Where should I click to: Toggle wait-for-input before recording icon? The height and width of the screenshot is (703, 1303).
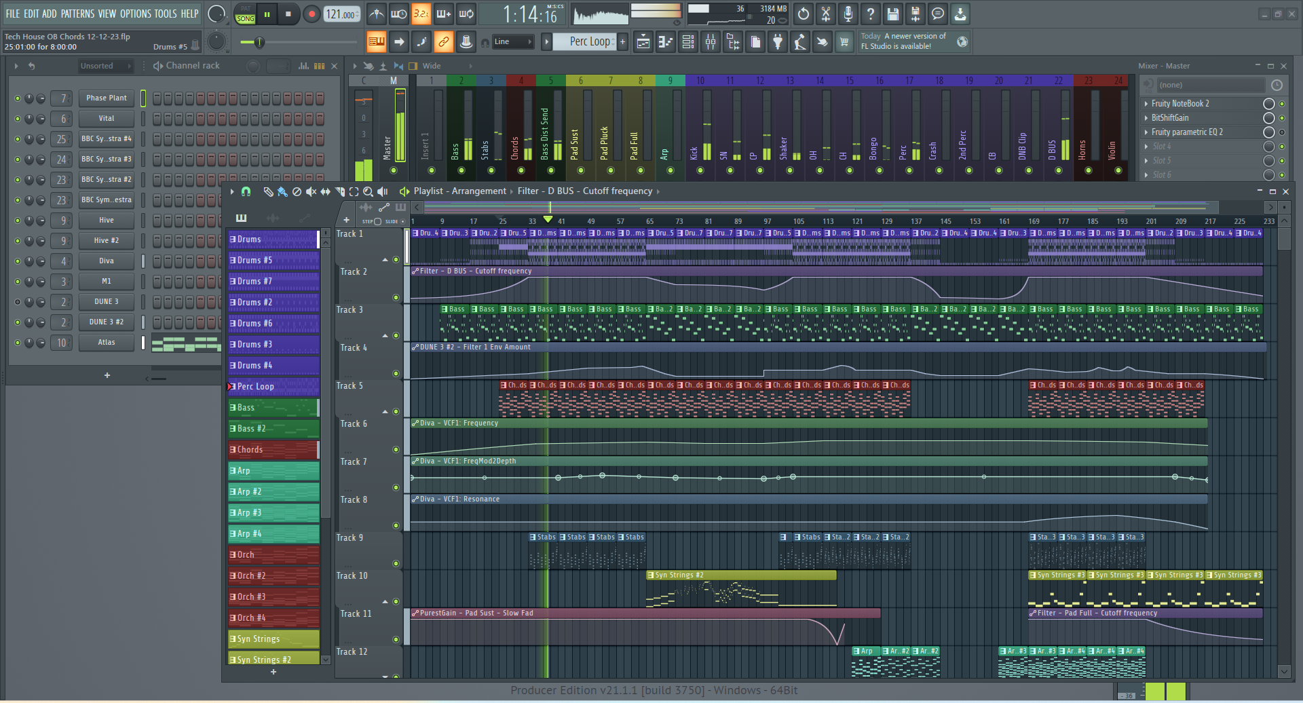coord(399,14)
